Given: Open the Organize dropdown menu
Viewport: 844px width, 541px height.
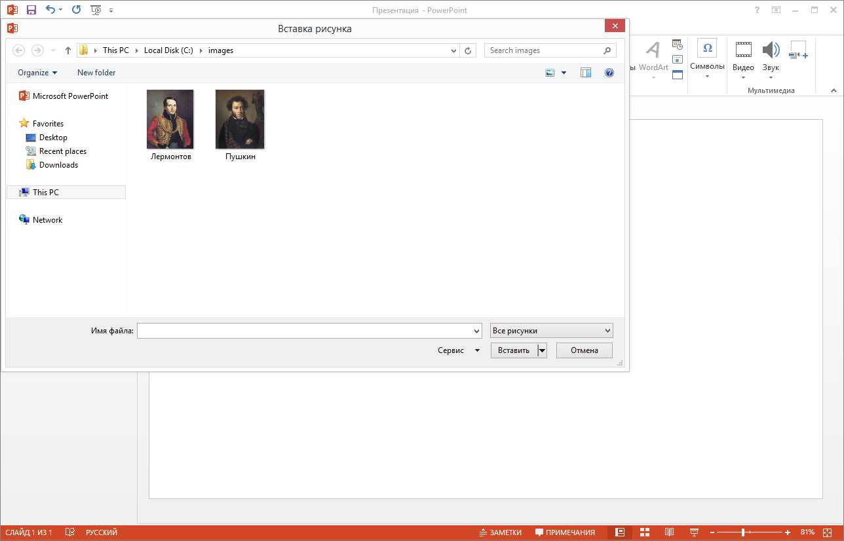Looking at the screenshot, I should coord(37,73).
